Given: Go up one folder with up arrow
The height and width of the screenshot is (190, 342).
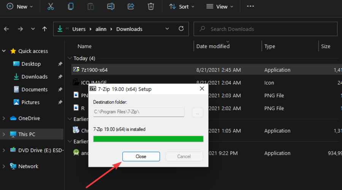Looking at the screenshot, I should [x=45, y=29].
